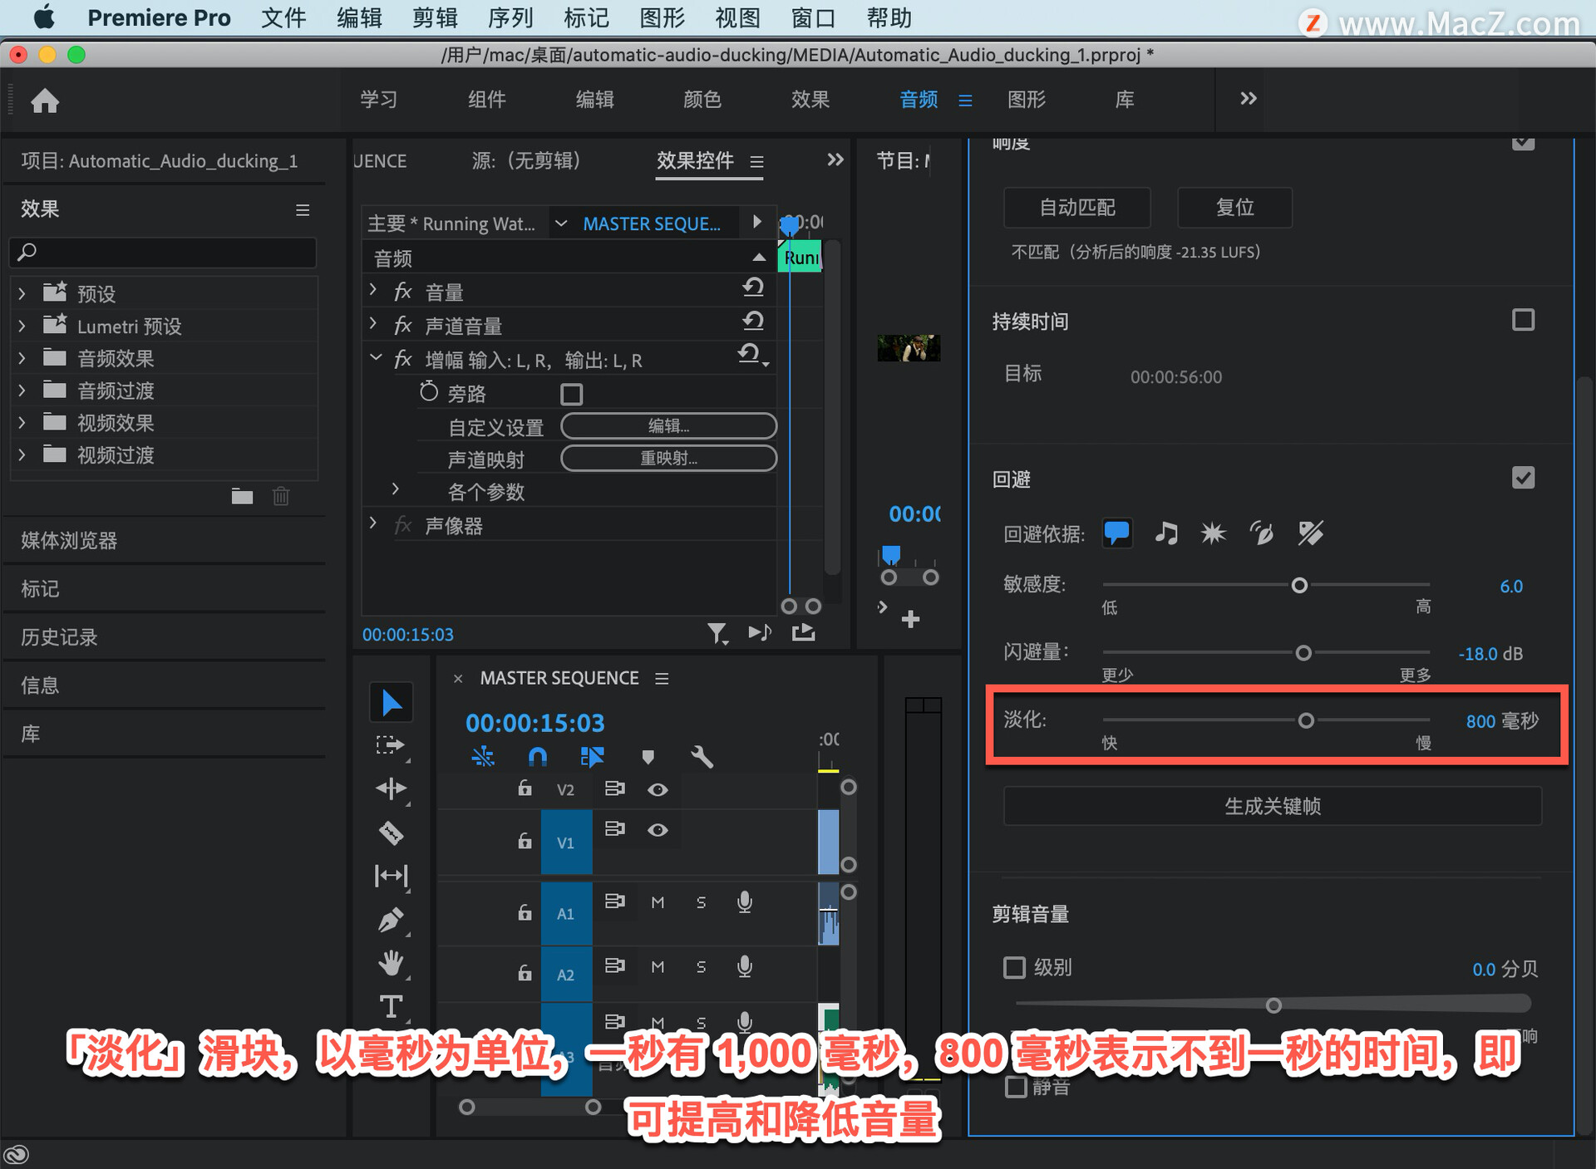The width and height of the screenshot is (1596, 1169).
Task: Reset the 声道音量 effect
Action: [x=753, y=321]
